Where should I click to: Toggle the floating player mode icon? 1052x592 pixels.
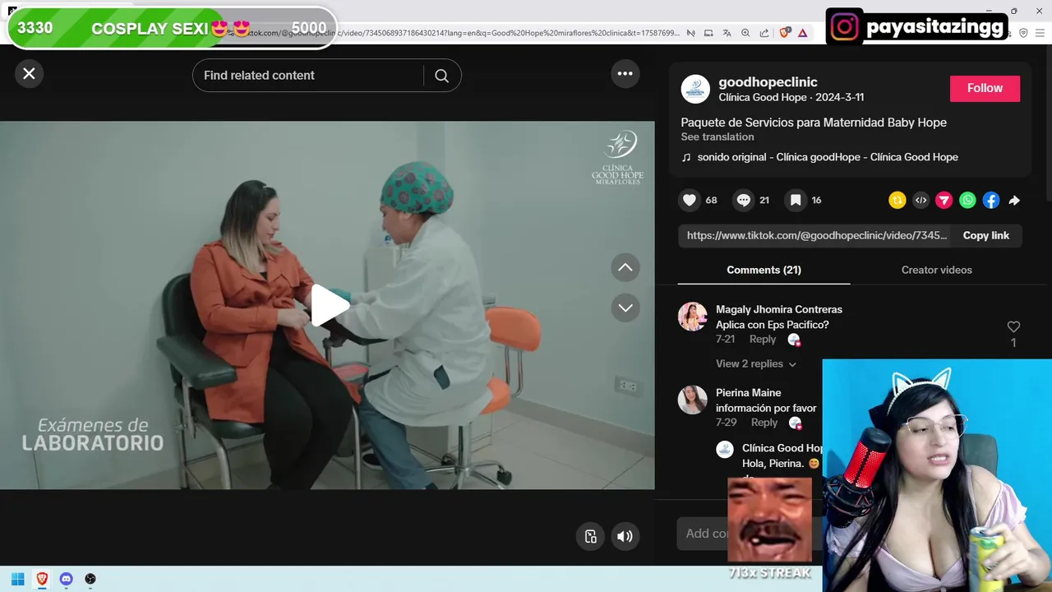(590, 536)
